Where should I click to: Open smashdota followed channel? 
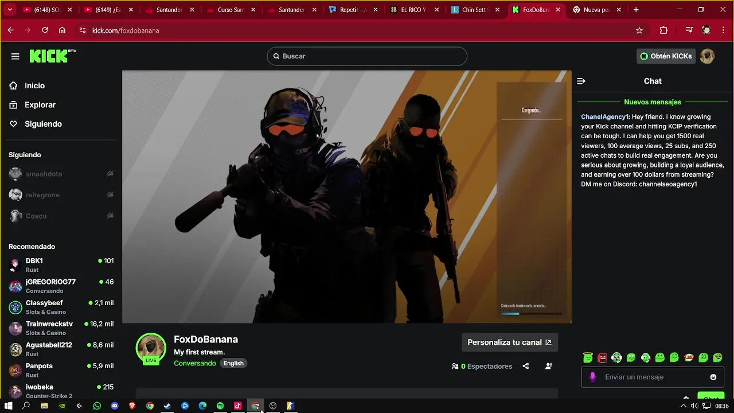(61, 174)
